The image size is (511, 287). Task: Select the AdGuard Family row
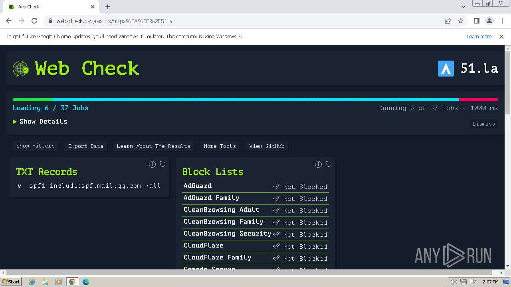[x=255, y=198]
